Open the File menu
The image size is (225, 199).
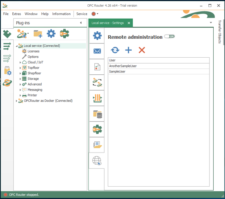coord(6,14)
